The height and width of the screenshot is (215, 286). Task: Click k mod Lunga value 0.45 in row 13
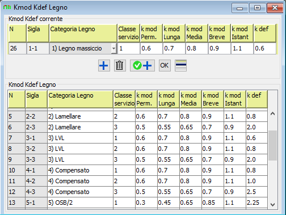pyautogui.click(x=164, y=203)
